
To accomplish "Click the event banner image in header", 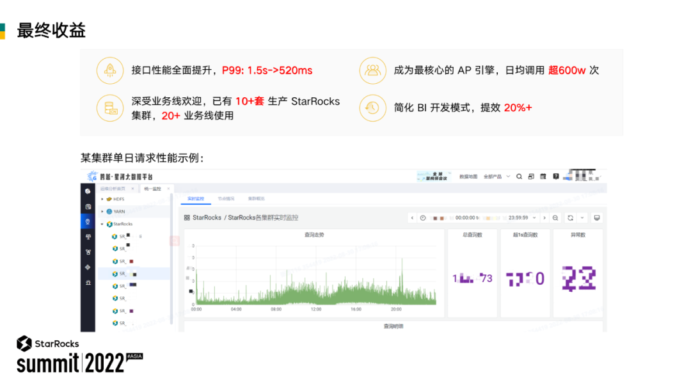I will (x=434, y=176).
